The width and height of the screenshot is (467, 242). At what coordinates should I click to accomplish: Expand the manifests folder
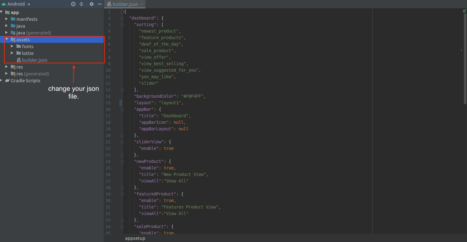point(7,19)
